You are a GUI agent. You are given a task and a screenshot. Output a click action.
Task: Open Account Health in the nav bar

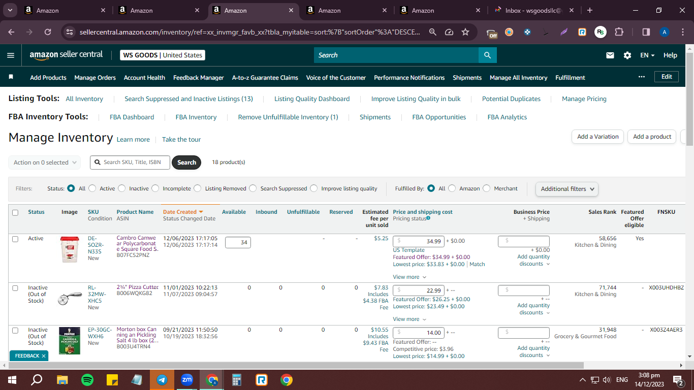(x=144, y=77)
